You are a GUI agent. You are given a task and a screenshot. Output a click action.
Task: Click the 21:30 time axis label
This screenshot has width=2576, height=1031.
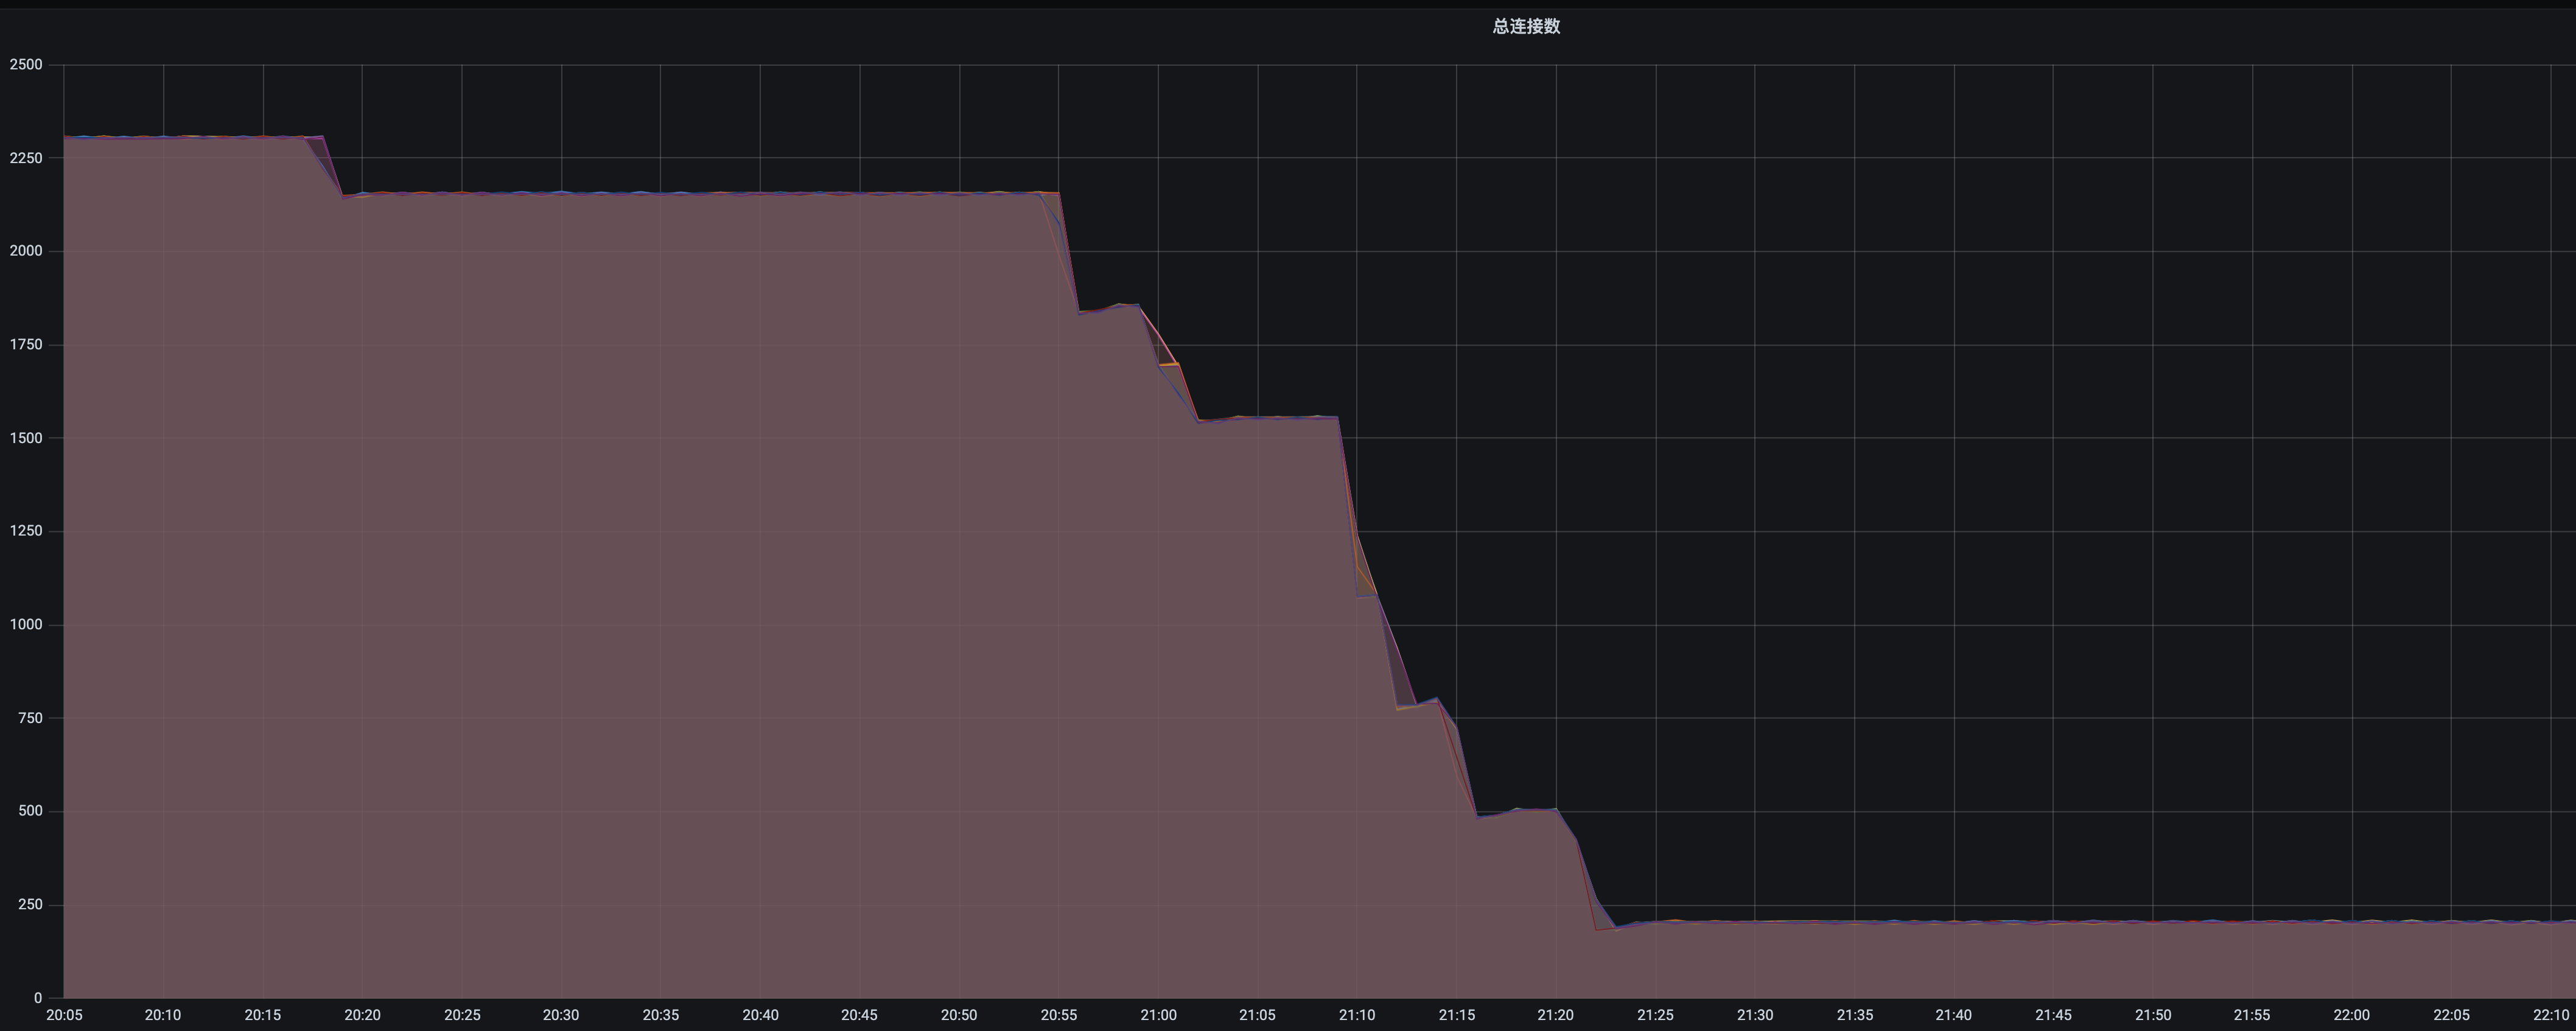point(1755,1015)
